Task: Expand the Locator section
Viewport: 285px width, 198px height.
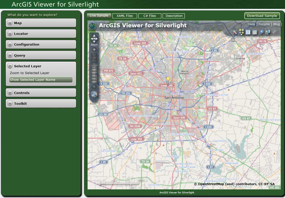Action: [x=41, y=34]
